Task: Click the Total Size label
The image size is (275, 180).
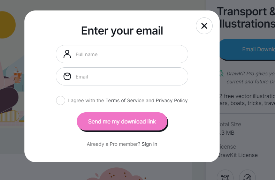Action: [230, 124]
